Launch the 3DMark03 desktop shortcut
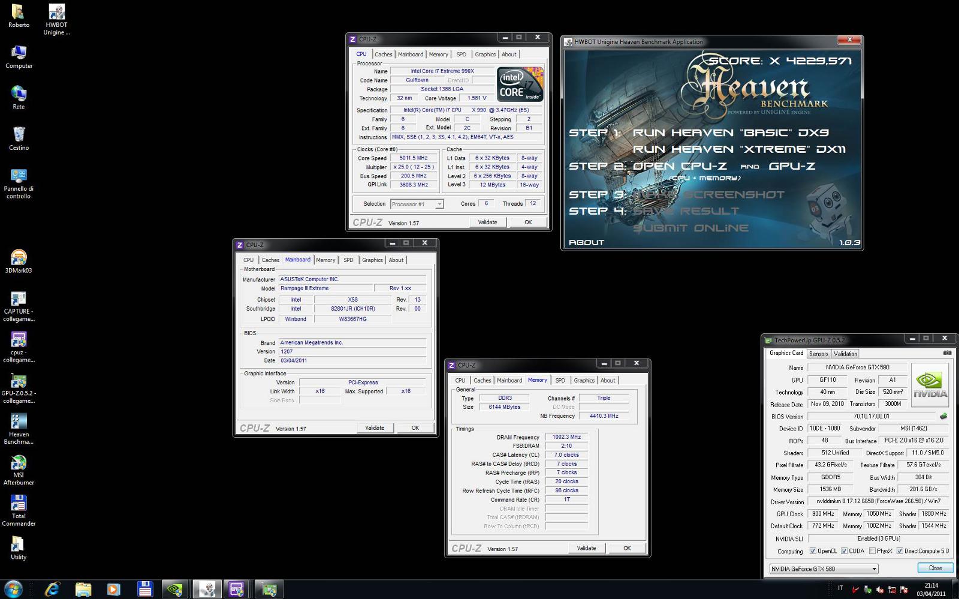This screenshot has height=599, width=959. tap(19, 261)
